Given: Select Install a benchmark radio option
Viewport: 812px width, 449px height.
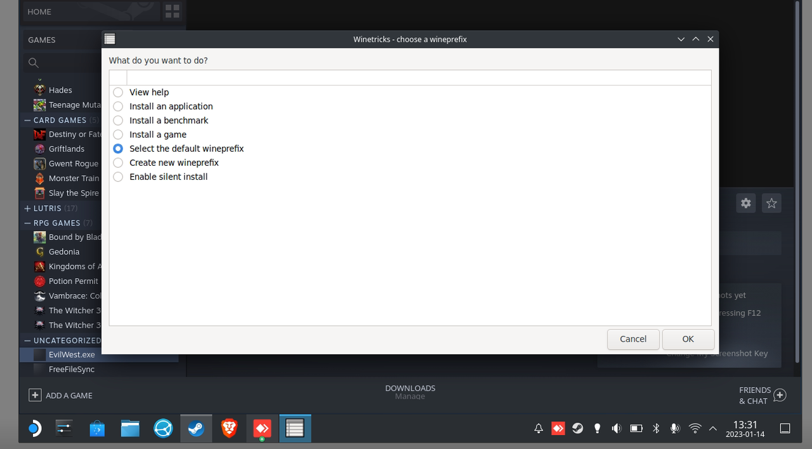Looking at the screenshot, I should pos(118,120).
